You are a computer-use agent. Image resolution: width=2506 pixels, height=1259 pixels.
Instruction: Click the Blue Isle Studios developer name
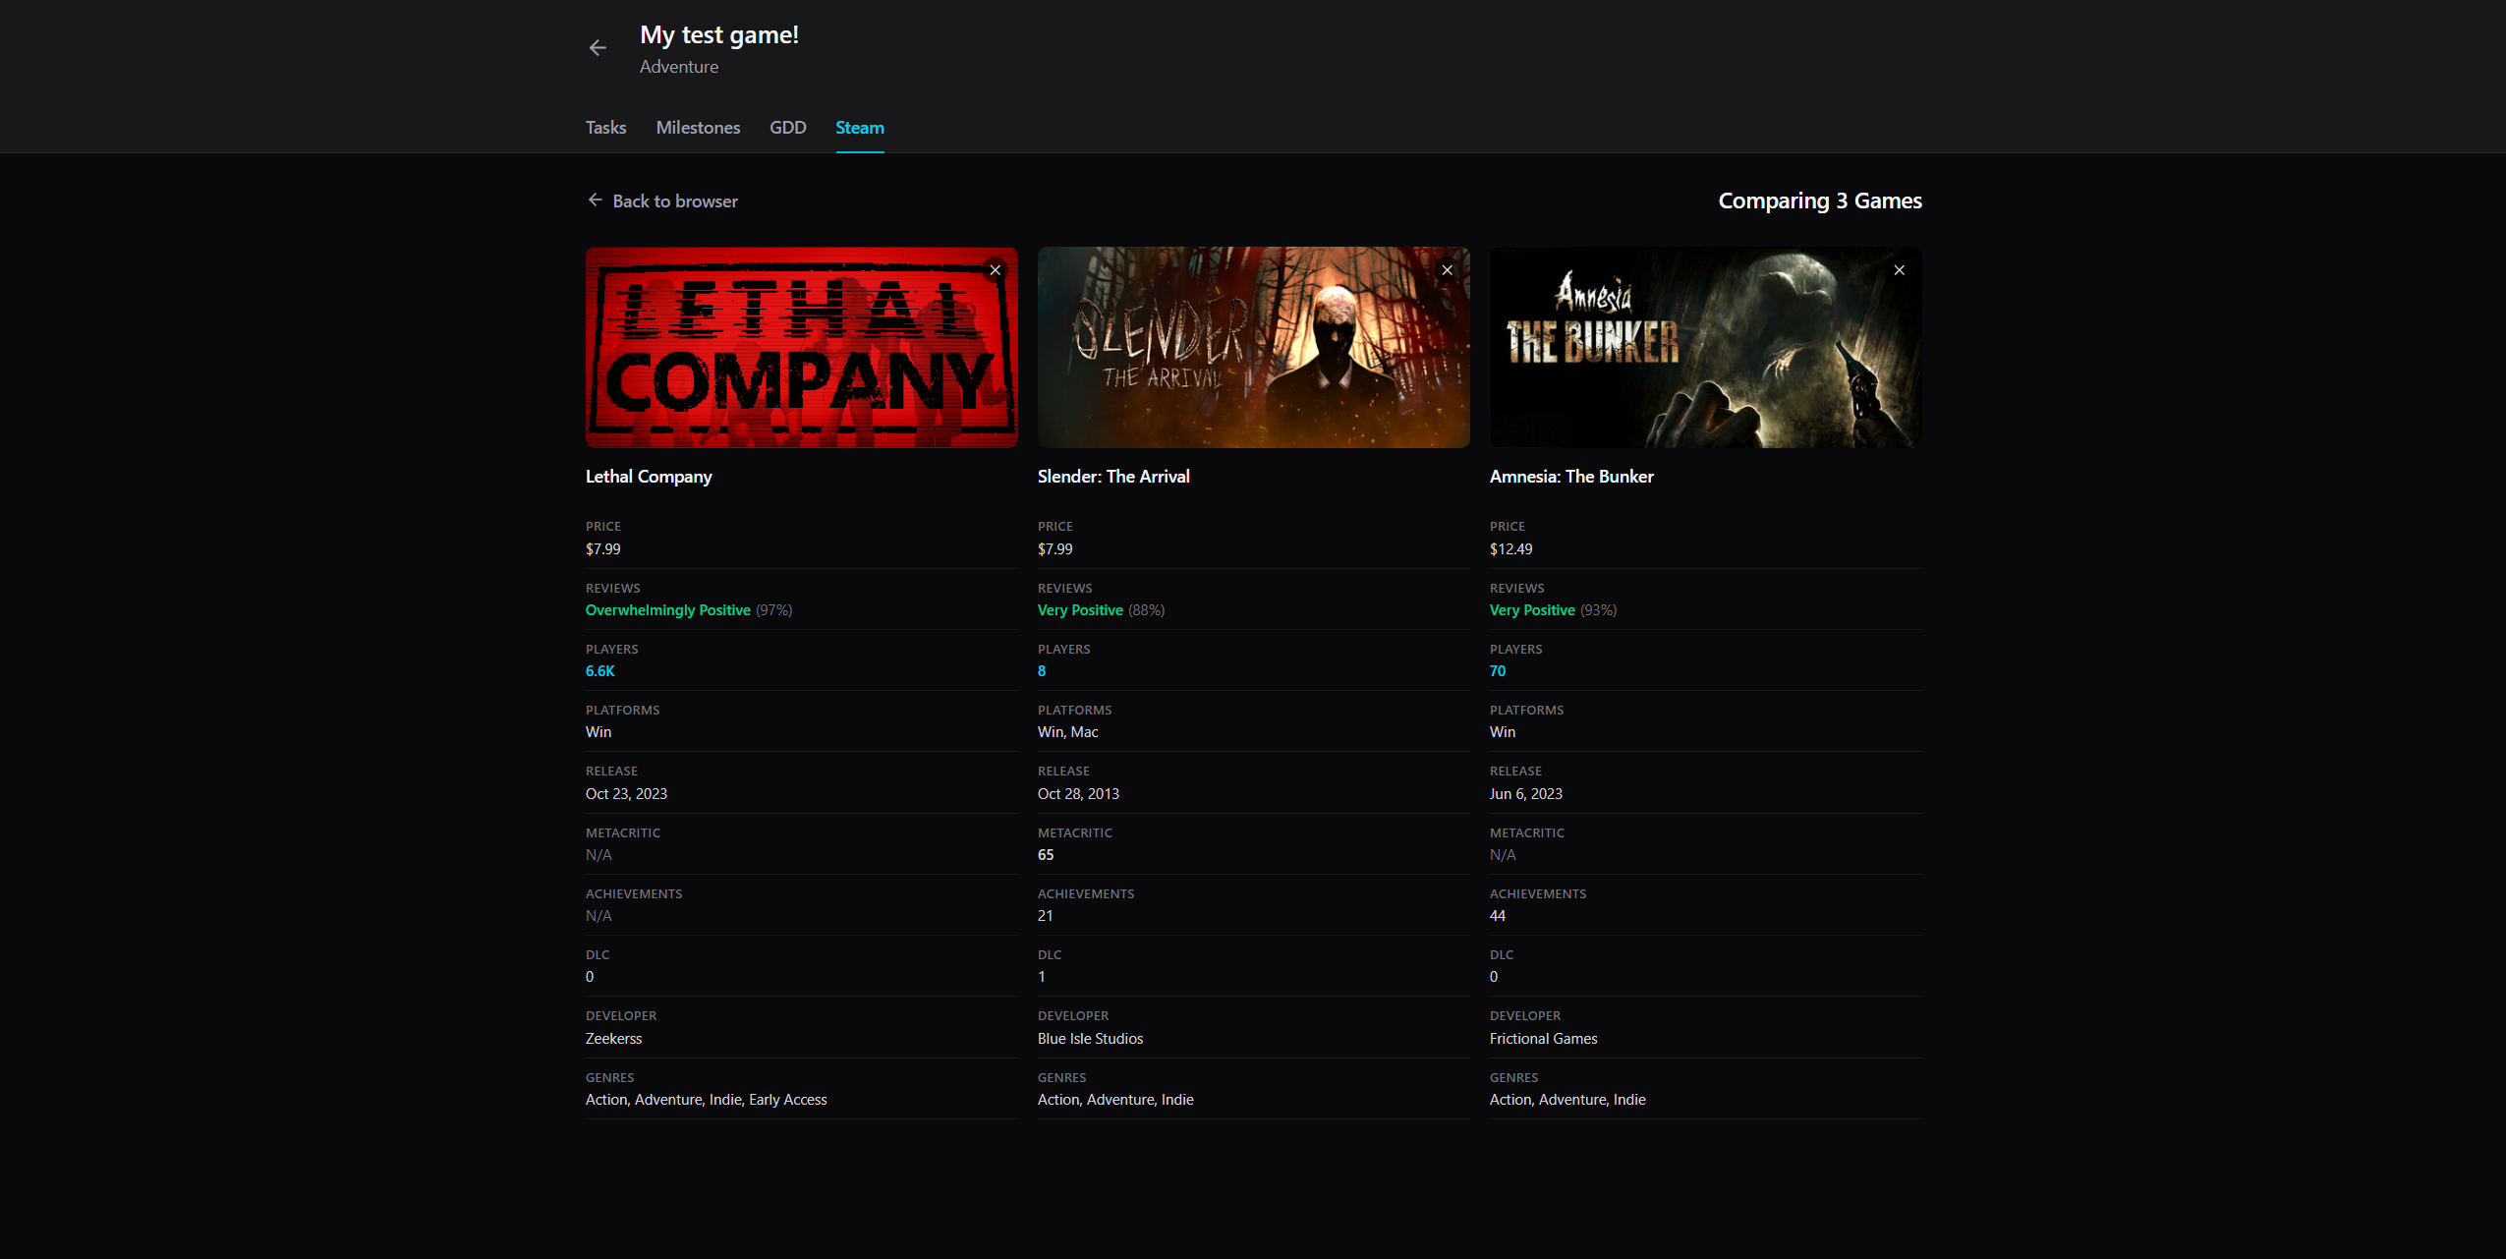point(1090,1039)
